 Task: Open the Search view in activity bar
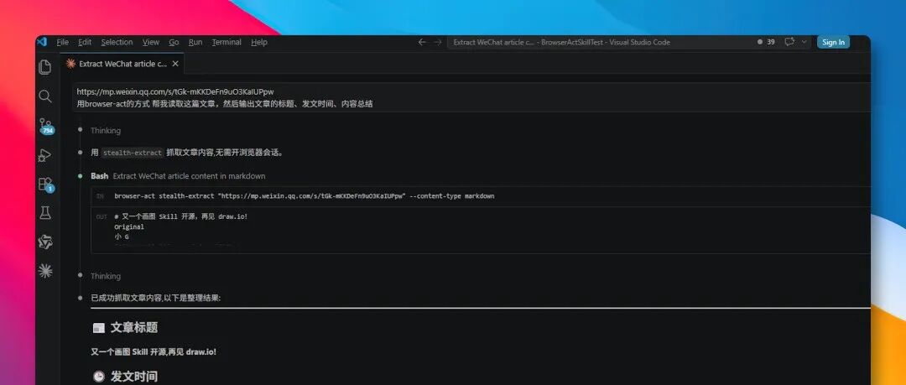click(45, 96)
